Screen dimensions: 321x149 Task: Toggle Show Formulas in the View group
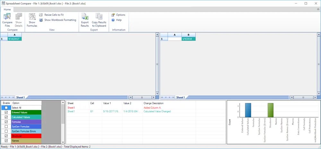click(32, 20)
